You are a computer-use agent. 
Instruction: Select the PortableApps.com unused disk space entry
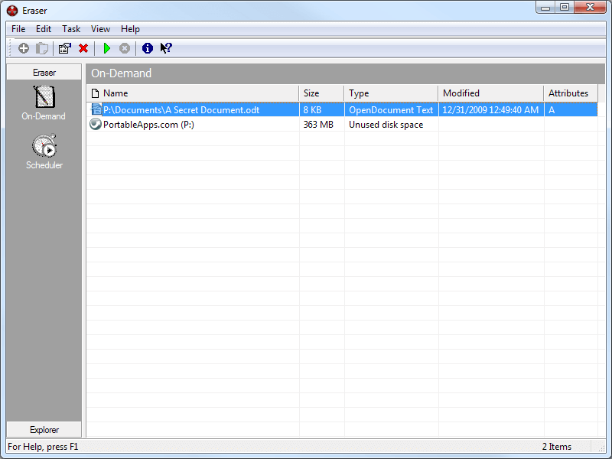click(191, 124)
